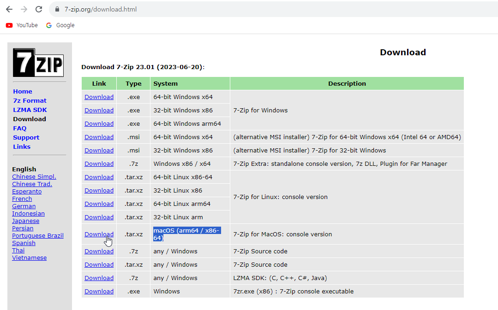The width and height of the screenshot is (498, 310).
Task: Switch language to Spanish
Action: [x=24, y=243]
